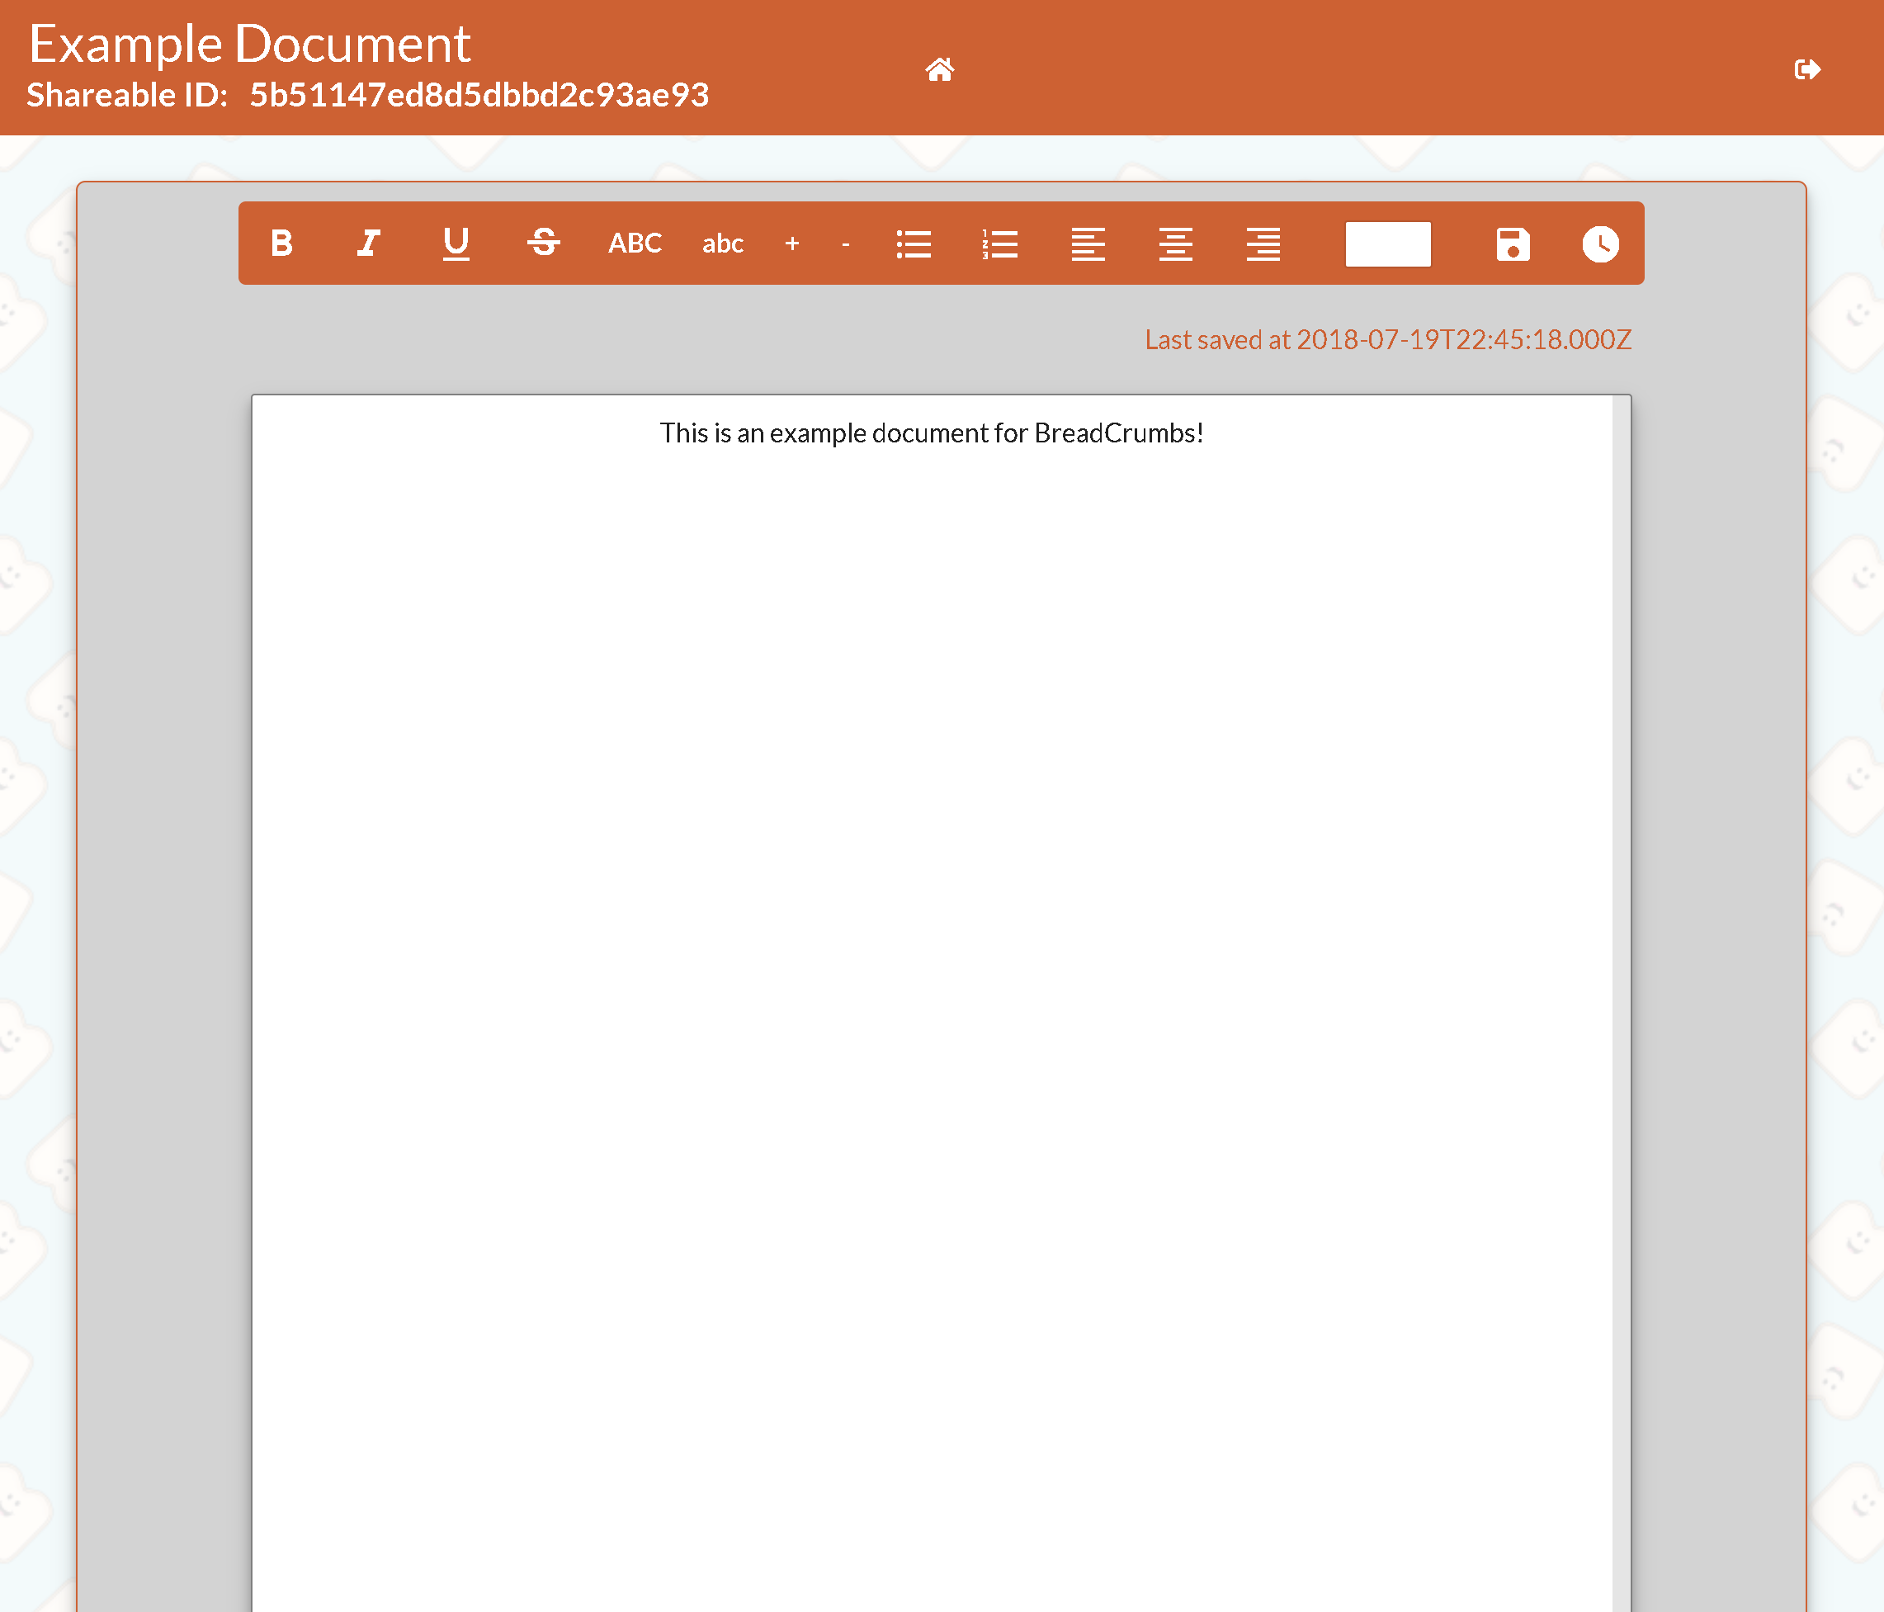The height and width of the screenshot is (1612, 1884).
Task: Align text to the left
Action: pos(1088,243)
